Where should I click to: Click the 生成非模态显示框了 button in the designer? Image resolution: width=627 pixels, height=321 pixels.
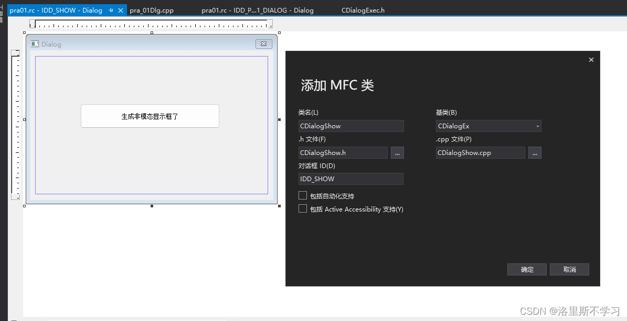pyautogui.click(x=150, y=116)
